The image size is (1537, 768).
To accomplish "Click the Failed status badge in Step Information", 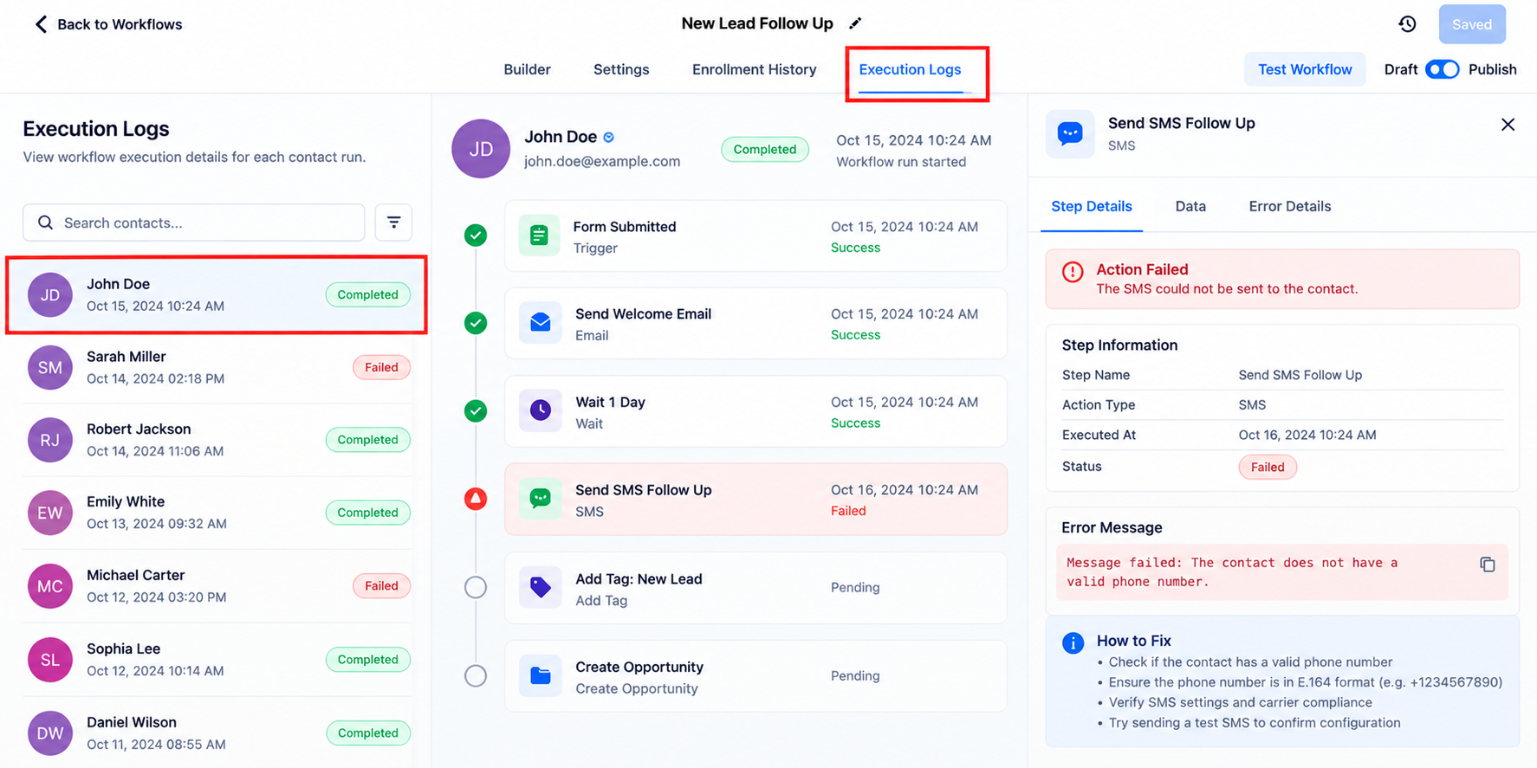I will 1268,468.
